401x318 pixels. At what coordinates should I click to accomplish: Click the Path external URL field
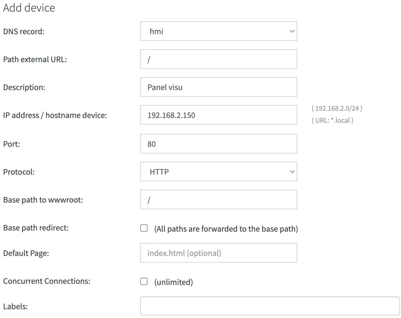tap(218, 59)
